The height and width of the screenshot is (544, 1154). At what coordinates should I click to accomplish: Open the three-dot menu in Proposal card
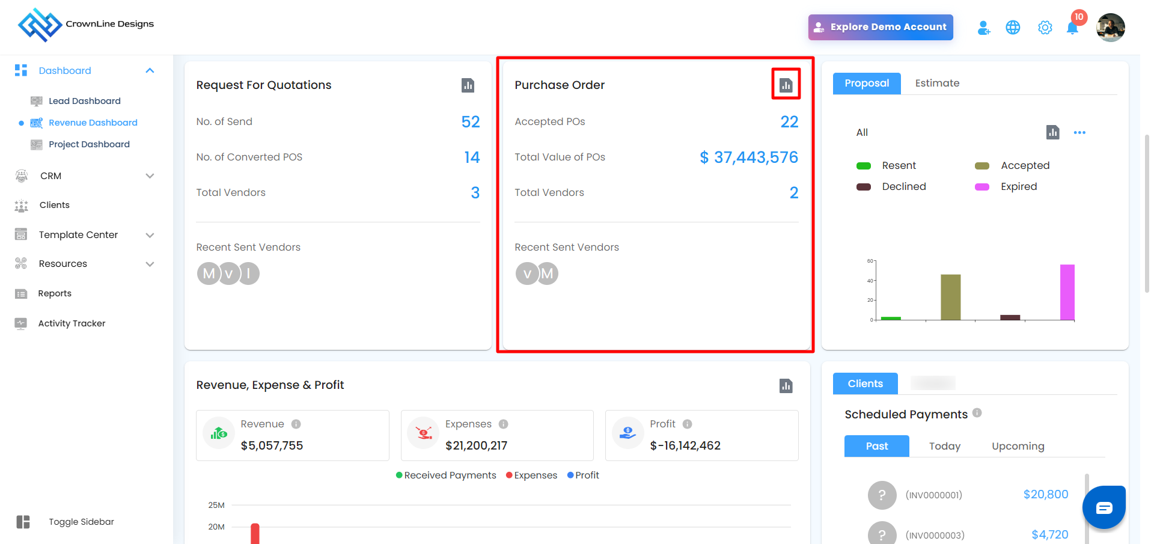(x=1079, y=132)
